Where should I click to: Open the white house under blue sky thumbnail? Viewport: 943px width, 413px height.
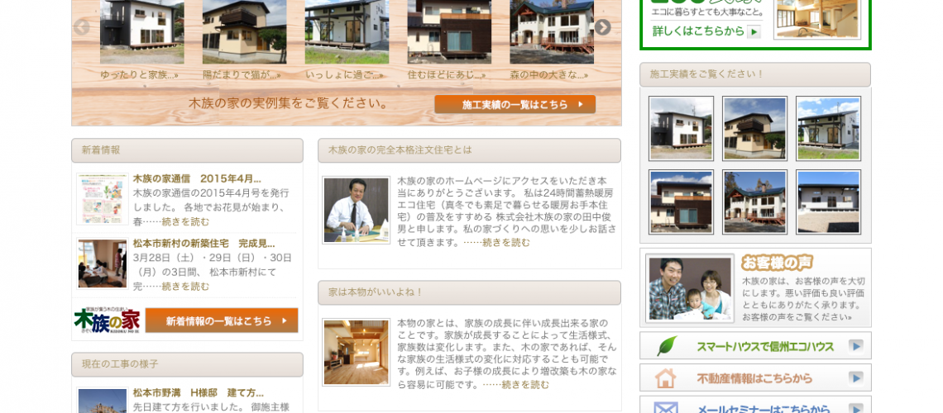tap(828, 202)
